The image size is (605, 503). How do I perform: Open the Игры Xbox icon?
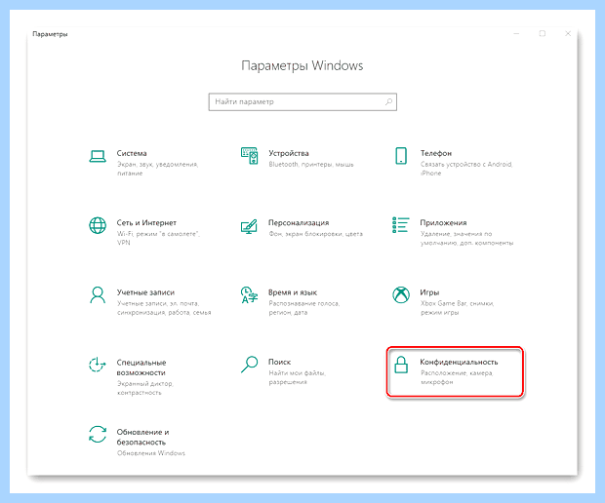click(401, 294)
